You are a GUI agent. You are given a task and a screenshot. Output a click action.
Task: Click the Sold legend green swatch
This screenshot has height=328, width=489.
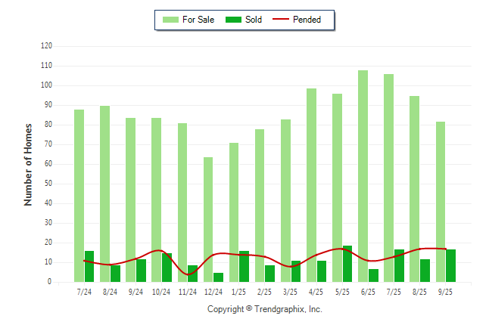[232, 20]
